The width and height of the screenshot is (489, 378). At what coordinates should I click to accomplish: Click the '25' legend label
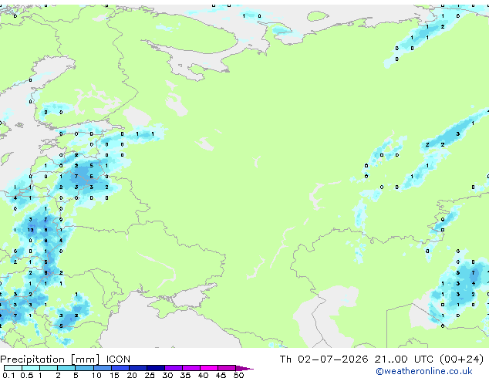coord(150,375)
